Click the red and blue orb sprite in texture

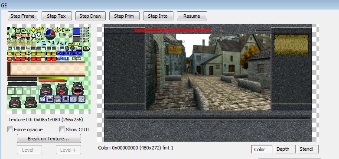[x=50, y=33]
